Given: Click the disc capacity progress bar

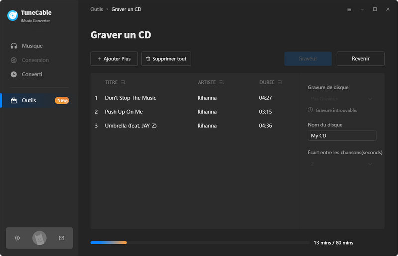Looking at the screenshot, I should tap(199, 243).
